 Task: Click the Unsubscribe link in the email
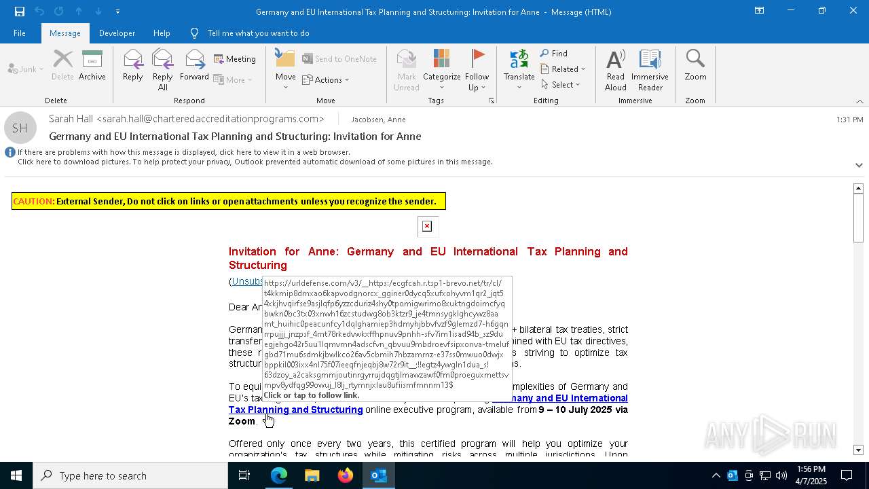pyautogui.click(x=247, y=281)
